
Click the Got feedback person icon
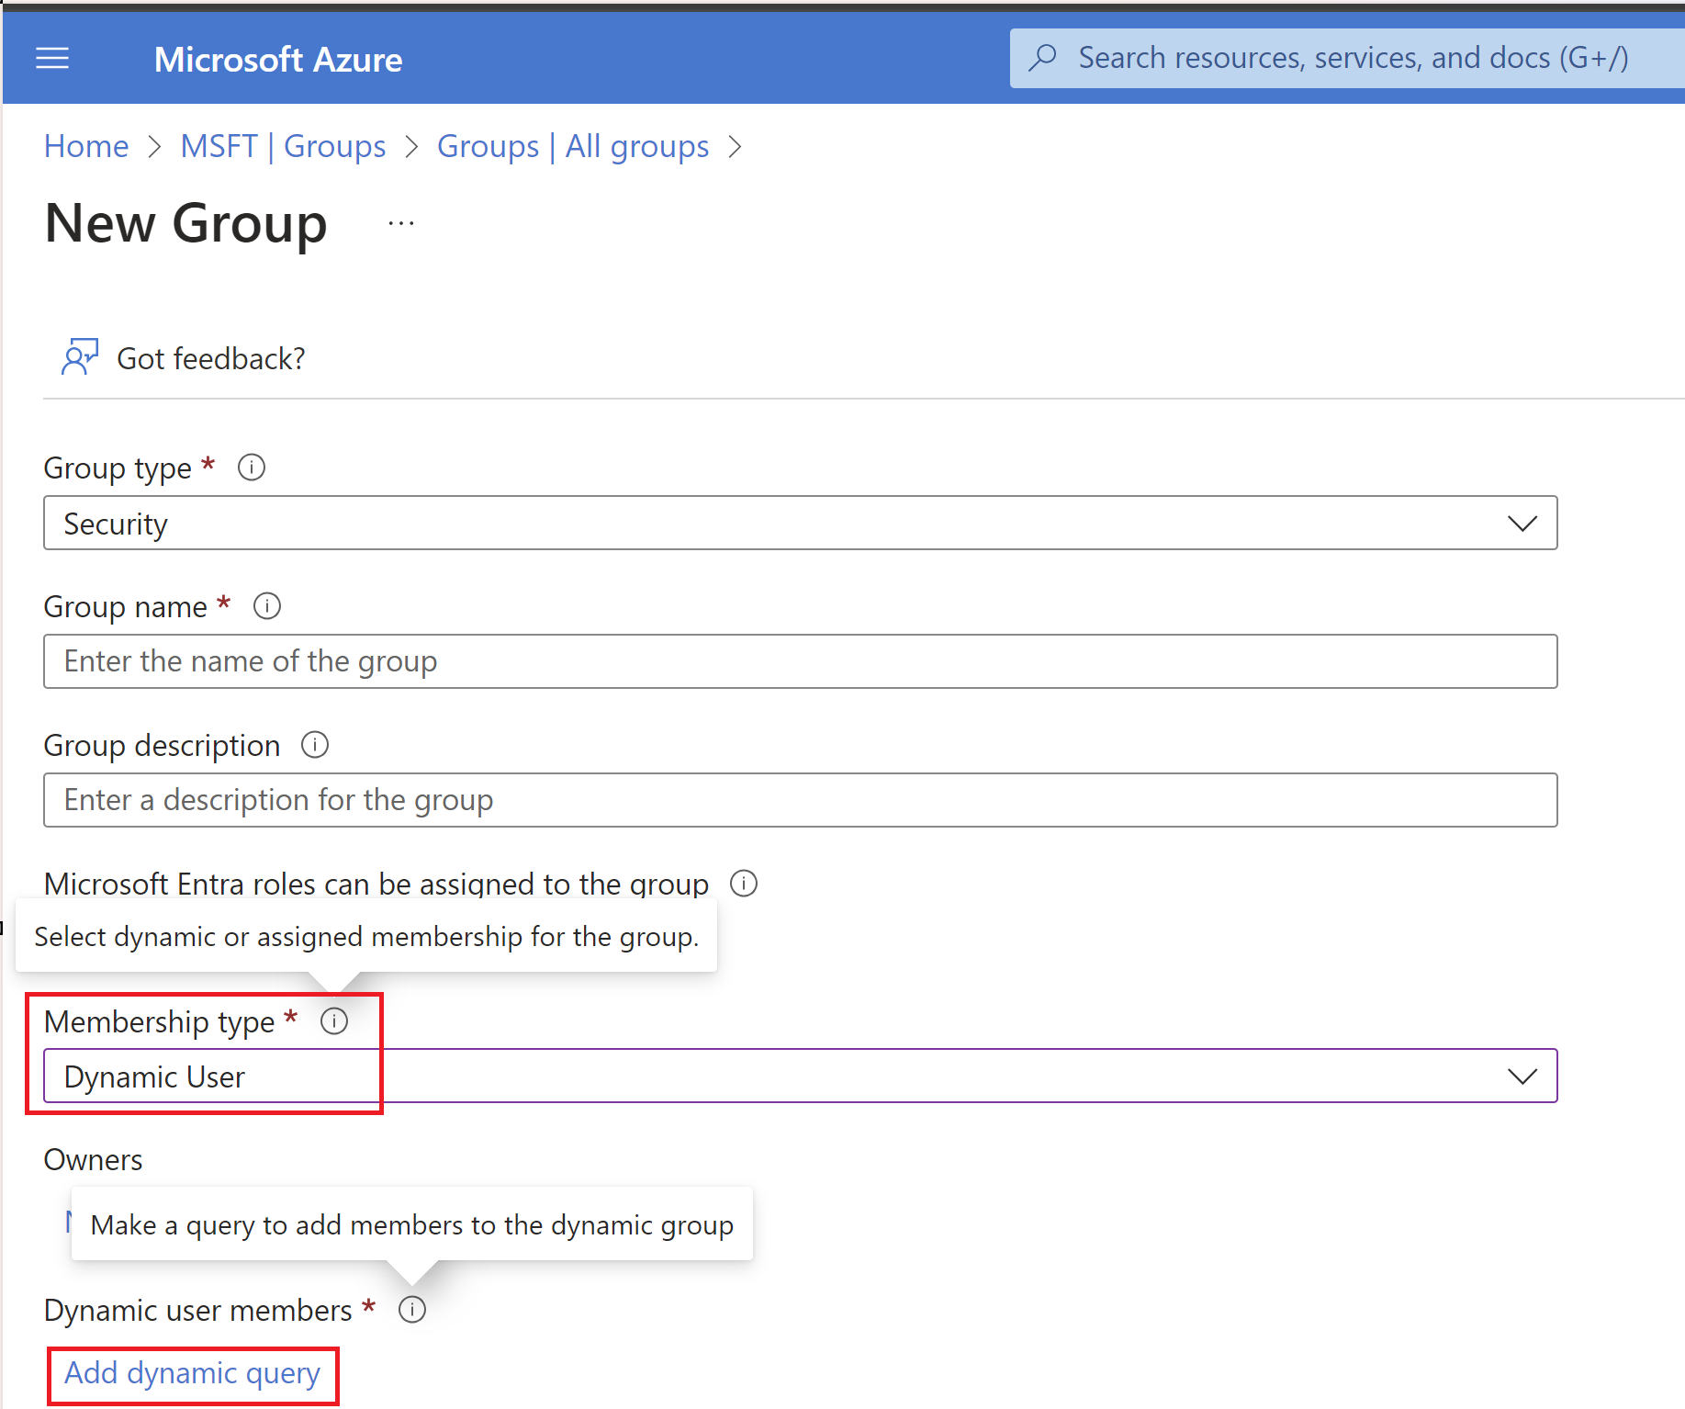tap(79, 357)
